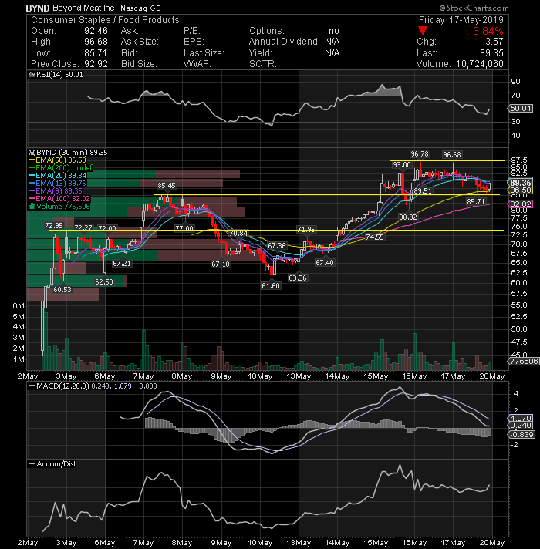Click the -0.839 histogram tag on the right axis
Image resolution: width=540 pixels, height=549 pixels.
tap(521, 435)
